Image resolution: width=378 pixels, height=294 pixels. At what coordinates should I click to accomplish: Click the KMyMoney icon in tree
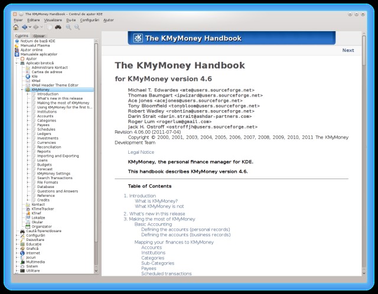[x=28, y=90]
